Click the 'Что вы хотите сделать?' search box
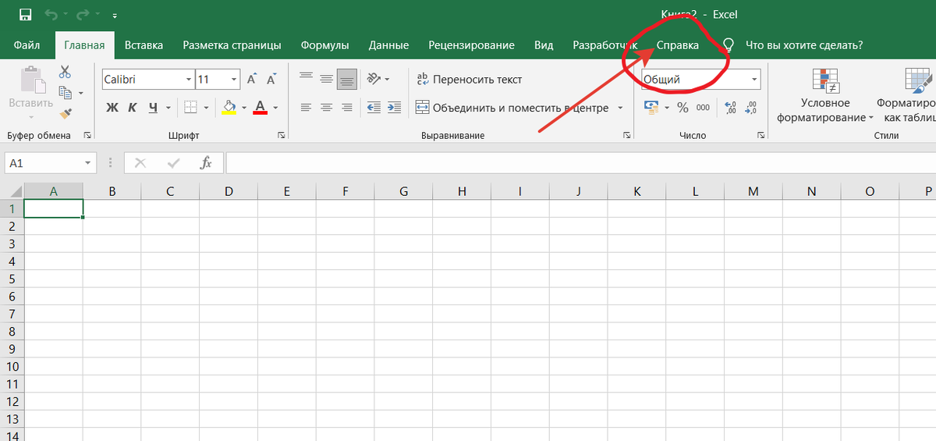Viewport: 936px width, 441px height. (x=804, y=45)
